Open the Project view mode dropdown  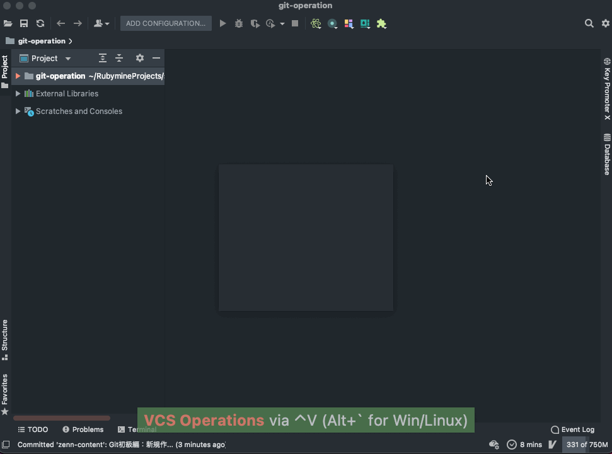[67, 58]
